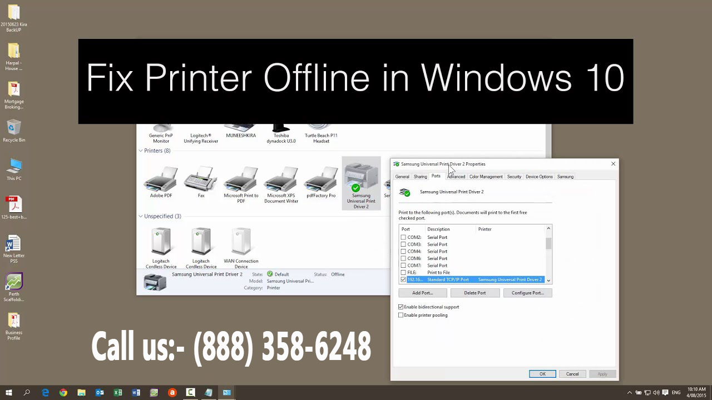Click the Cancel button
The width and height of the screenshot is (712, 400).
[x=572, y=374]
